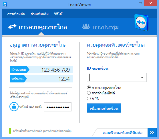
Task: Maximize the TeamViewer window
Action: [x=140, y=3]
